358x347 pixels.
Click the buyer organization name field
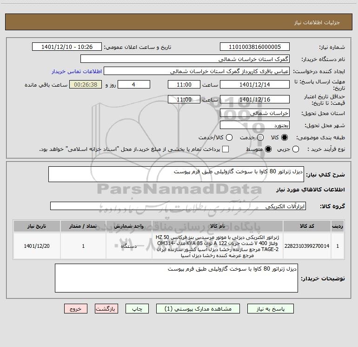coord(185,59)
